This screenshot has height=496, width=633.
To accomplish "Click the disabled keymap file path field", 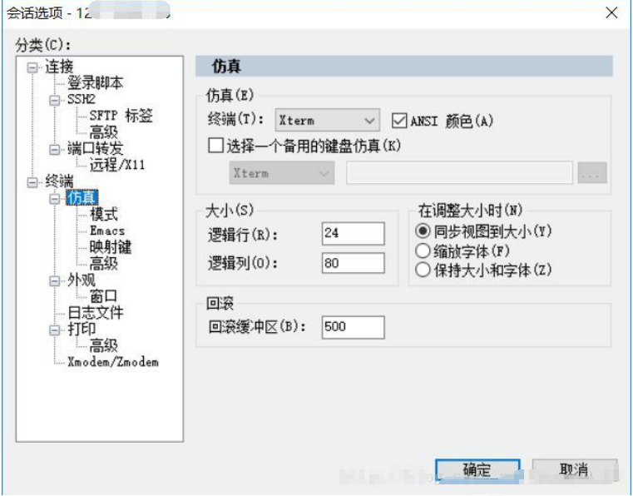I will pyautogui.click(x=459, y=173).
